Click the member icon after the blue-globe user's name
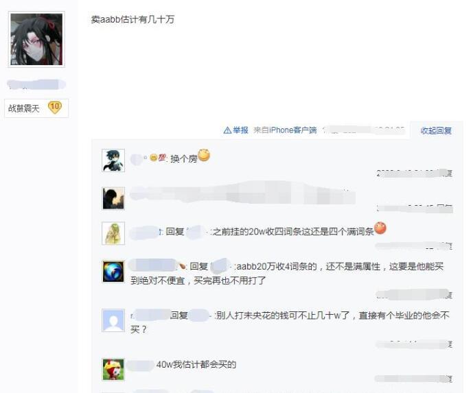The height and width of the screenshot is (393, 471). coord(181,265)
